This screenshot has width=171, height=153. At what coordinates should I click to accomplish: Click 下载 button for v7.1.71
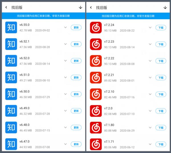[x=161, y=144]
